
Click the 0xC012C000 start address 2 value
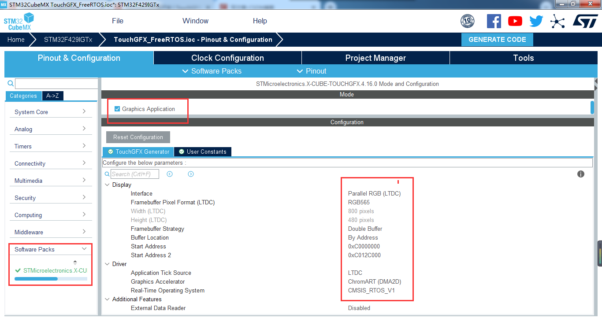coord(364,255)
